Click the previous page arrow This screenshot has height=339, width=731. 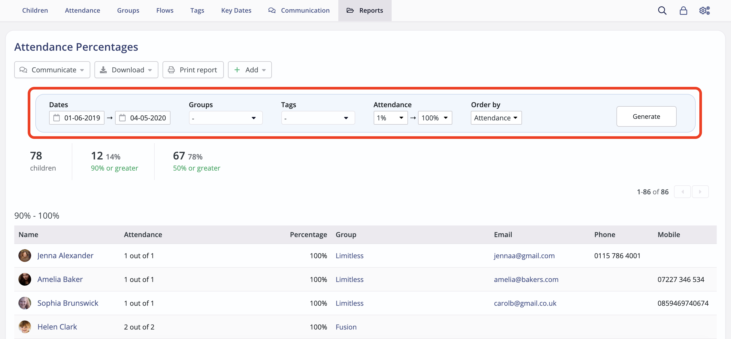pos(682,192)
